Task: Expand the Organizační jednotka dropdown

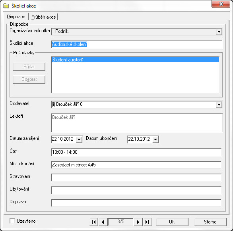Action: coord(219,32)
